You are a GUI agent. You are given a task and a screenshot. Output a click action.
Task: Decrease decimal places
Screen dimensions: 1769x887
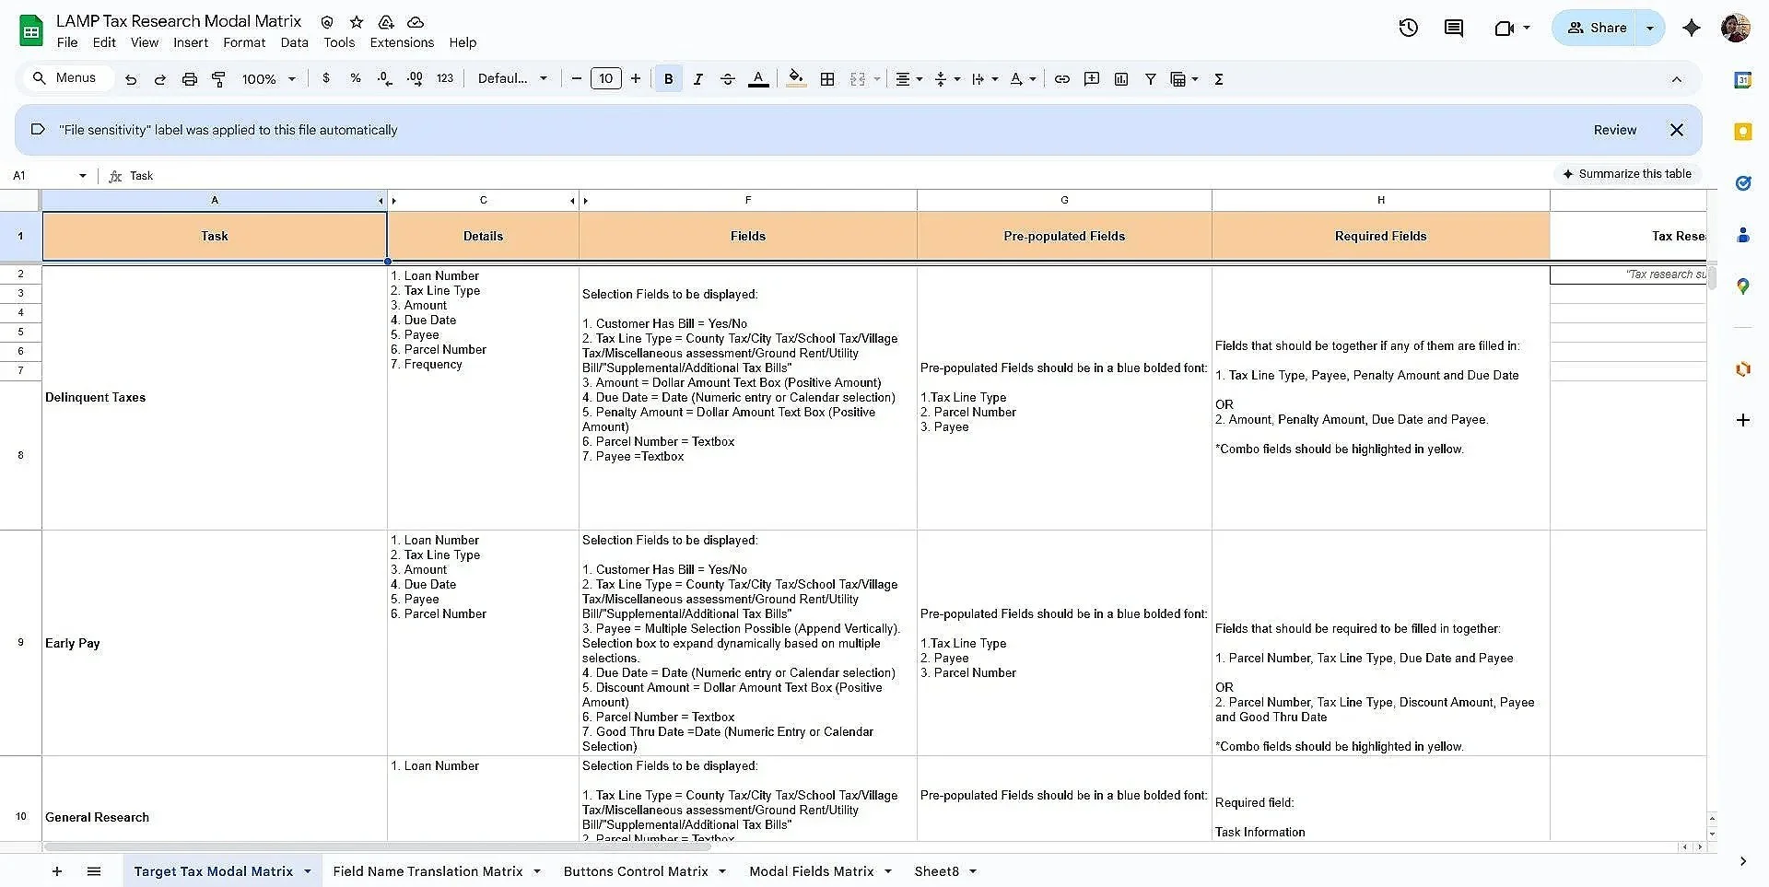[x=385, y=78]
